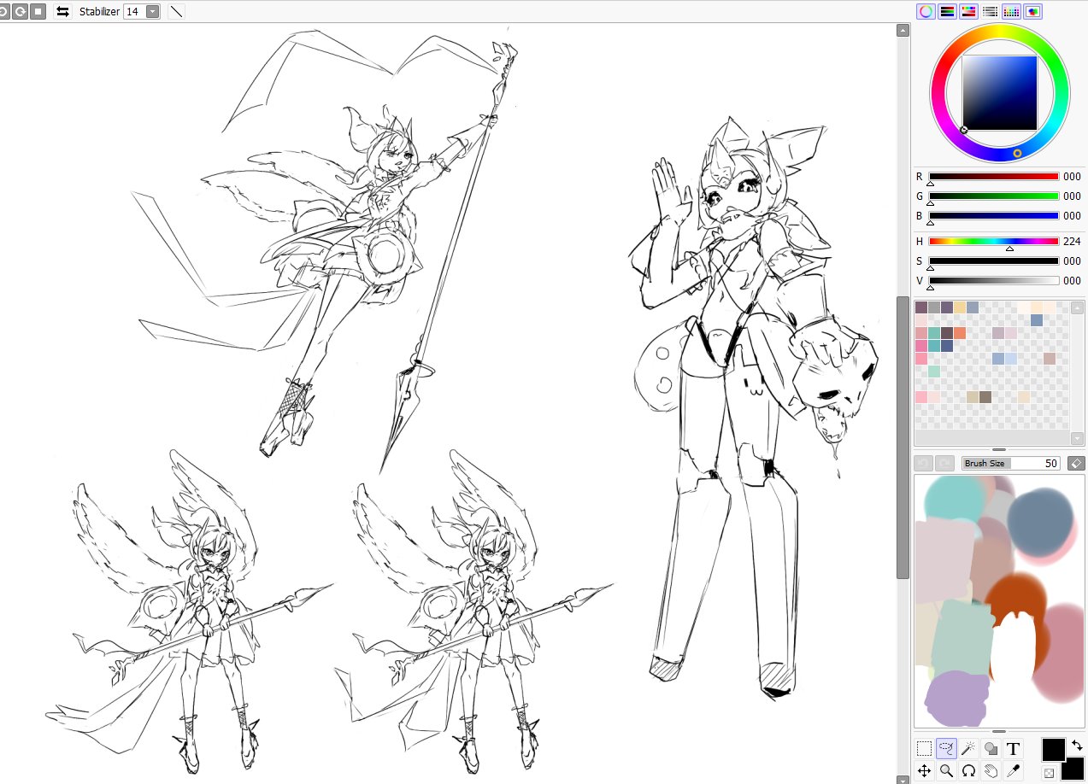This screenshot has width=1088, height=784.
Task: Click the splitter handle above the tool icons
Action: (x=999, y=732)
